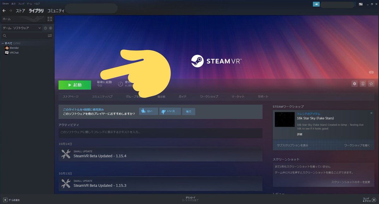Image resolution: width=379 pixels, height=204 pixels.
Task: Click the 10月14日 date heading
Action: 65,144
